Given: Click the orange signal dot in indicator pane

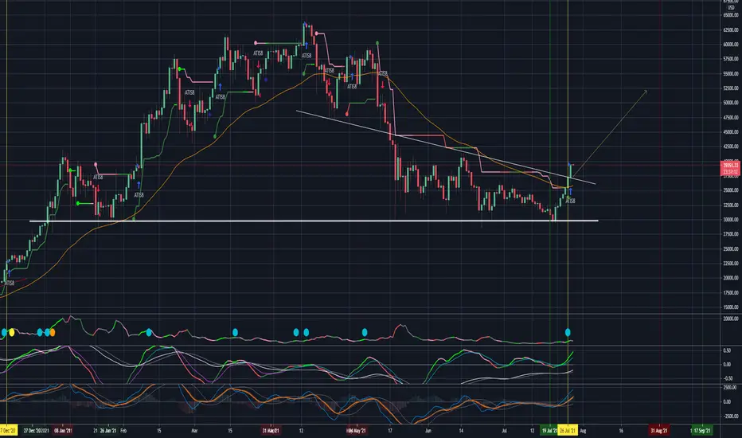Looking at the screenshot, I should click(x=53, y=332).
